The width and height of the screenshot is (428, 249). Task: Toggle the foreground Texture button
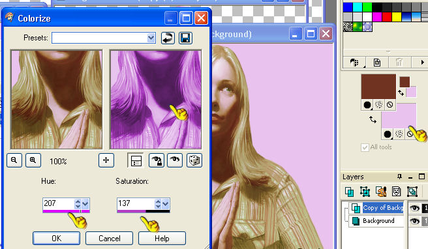pos(378,105)
